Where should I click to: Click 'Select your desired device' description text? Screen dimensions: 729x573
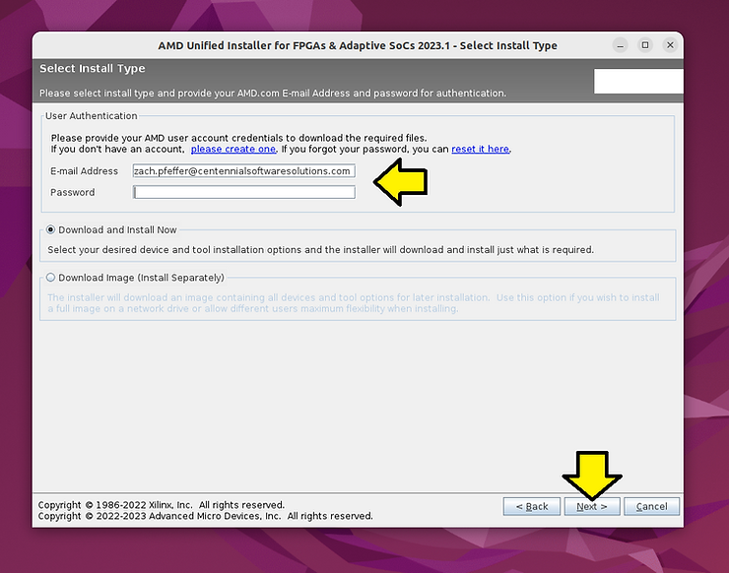pos(321,249)
